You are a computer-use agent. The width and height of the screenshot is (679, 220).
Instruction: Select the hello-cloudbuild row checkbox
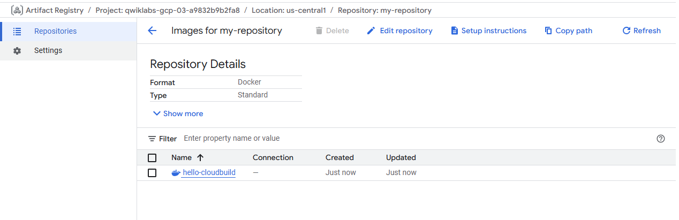152,173
